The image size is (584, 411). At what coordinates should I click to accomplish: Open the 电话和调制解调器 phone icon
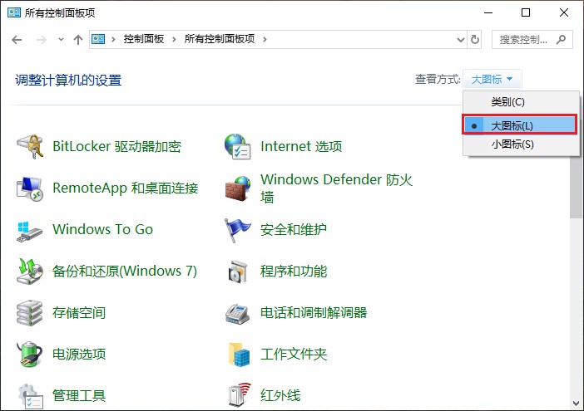237,313
